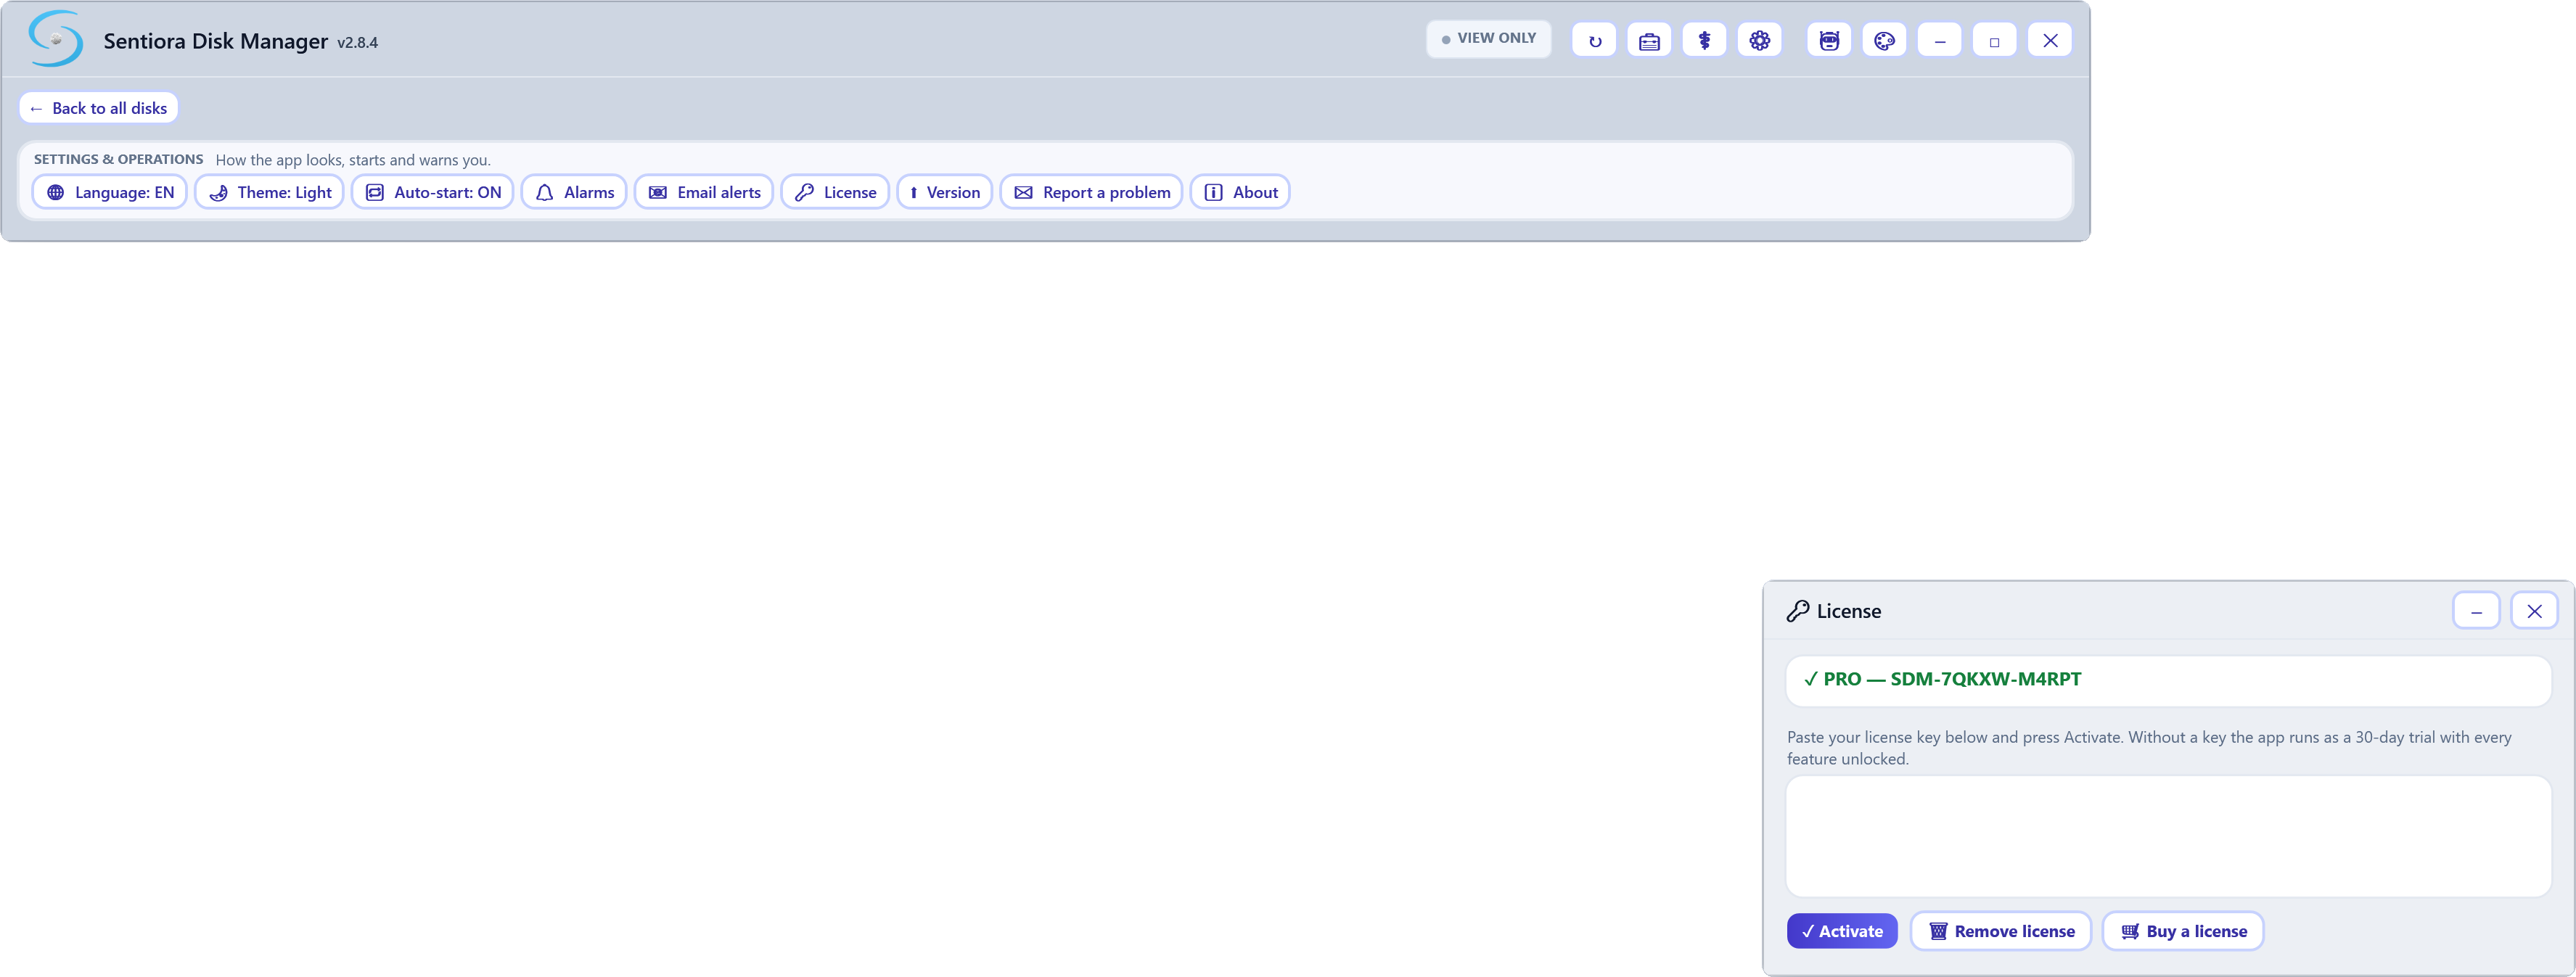
Task: Maximize the Sentiora Disk Manager window
Action: tap(1995, 41)
